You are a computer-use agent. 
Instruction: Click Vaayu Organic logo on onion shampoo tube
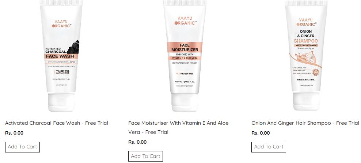coord(306,22)
